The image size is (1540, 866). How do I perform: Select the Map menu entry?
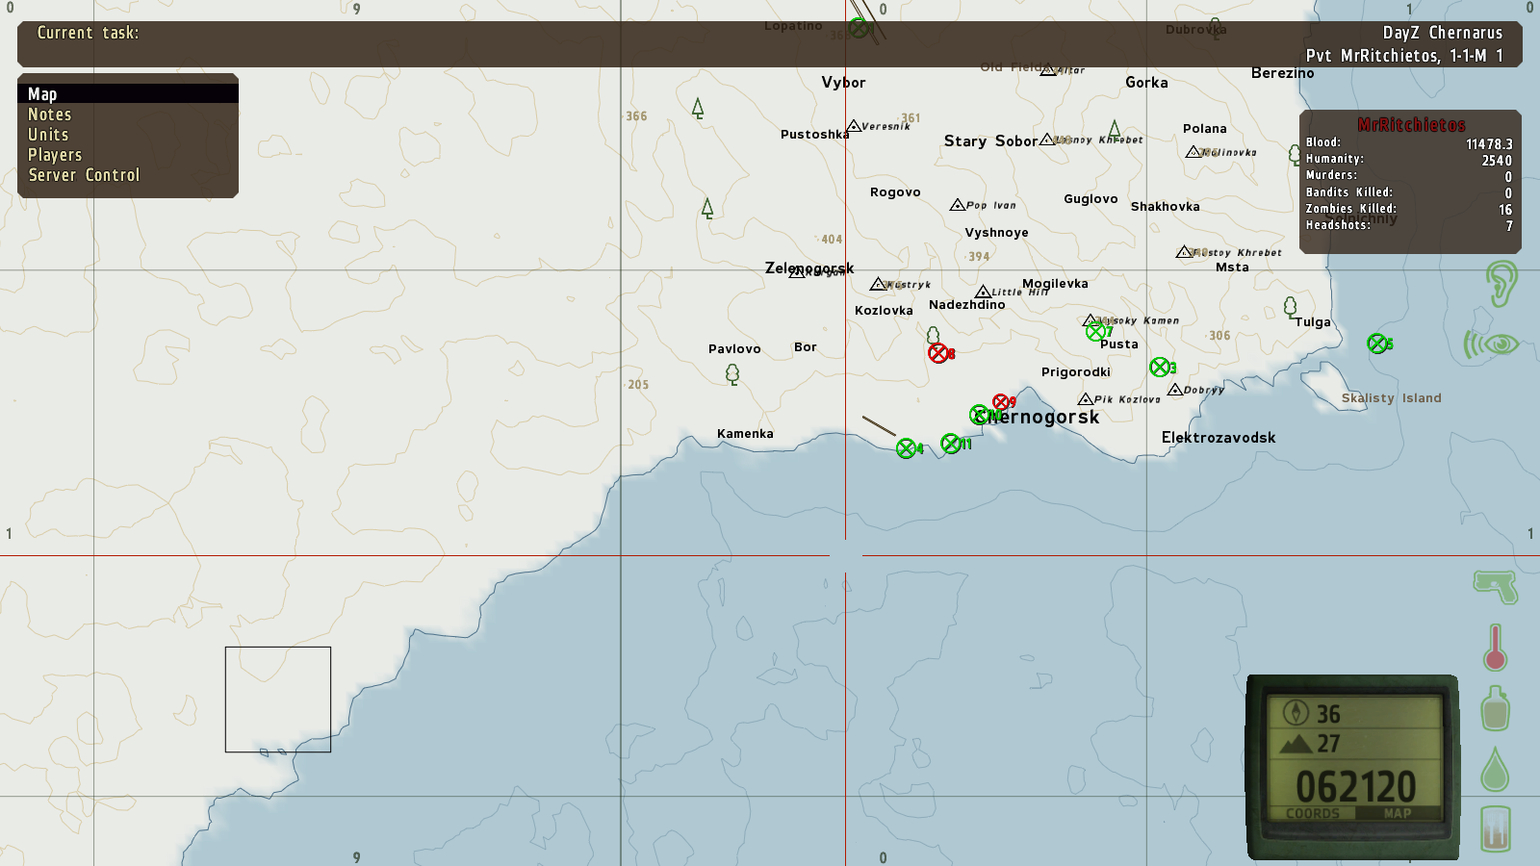point(128,93)
